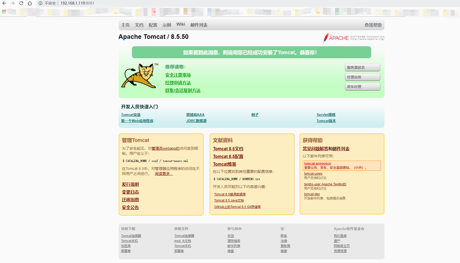Viewport: 460px width, 263px height.
Task: Click the browser forward arrow
Action: [x=13, y=3]
